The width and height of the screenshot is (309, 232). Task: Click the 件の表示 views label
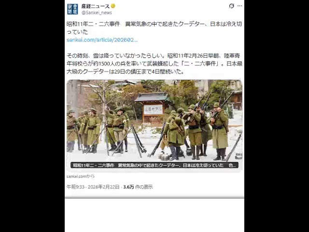144,187
